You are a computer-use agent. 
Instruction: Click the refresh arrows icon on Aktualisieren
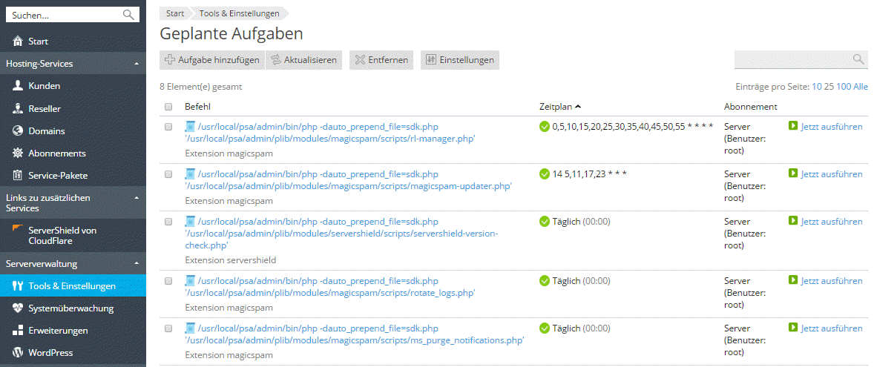pyautogui.click(x=276, y=60)
